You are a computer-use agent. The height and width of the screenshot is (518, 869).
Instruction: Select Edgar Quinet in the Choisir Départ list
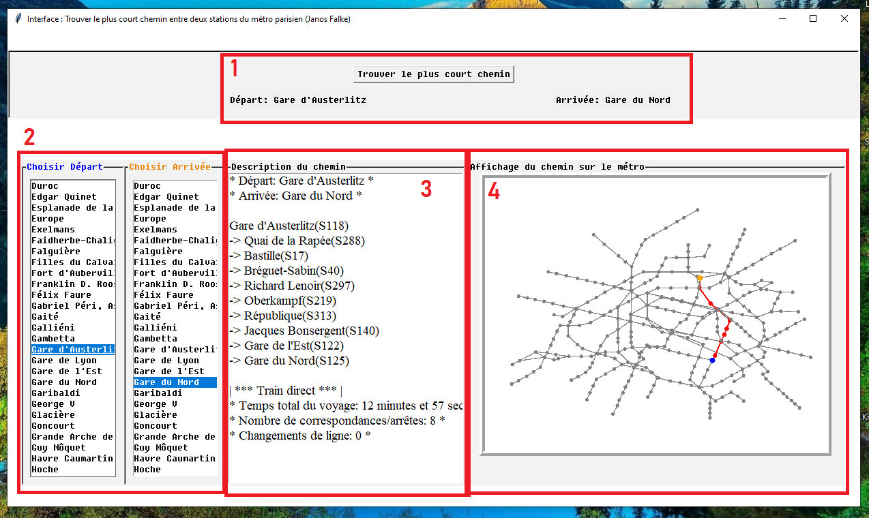pyautogui.click(x=72, y=197)
